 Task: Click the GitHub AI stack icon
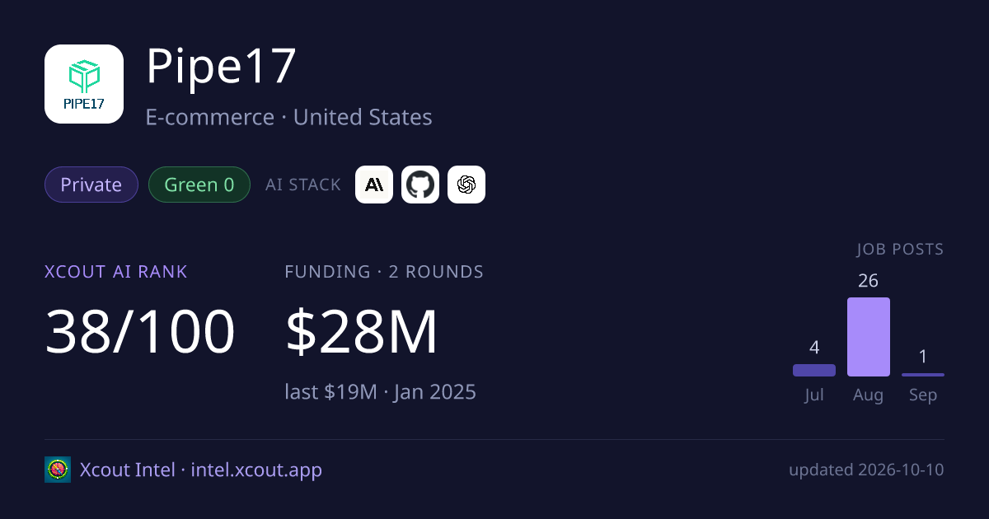pos(420,185)
